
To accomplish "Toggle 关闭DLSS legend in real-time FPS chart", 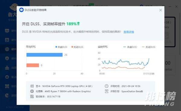I will (148, 47).
